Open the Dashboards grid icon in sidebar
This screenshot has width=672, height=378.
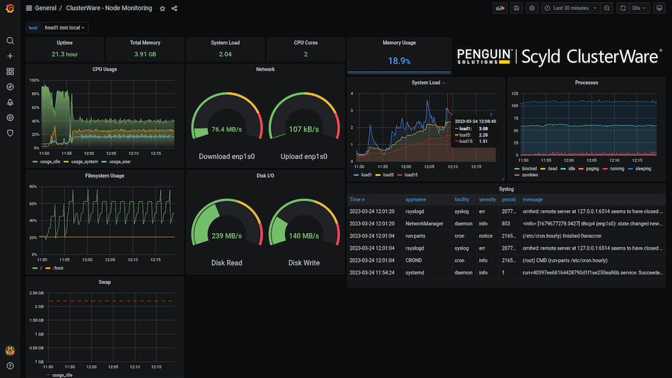click(10, 71)
